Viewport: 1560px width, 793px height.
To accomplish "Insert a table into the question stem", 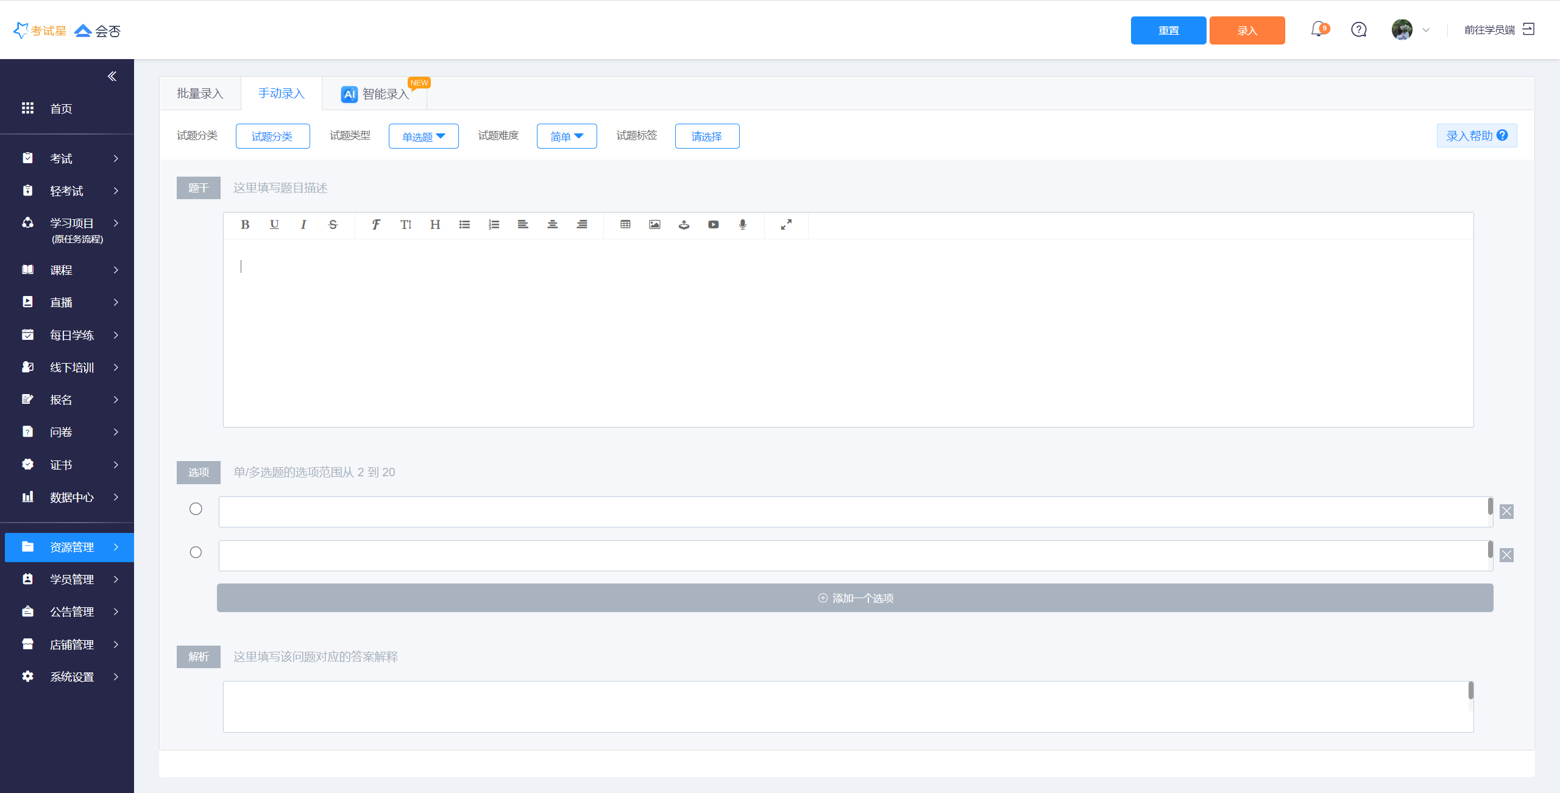I will (625, 225).
